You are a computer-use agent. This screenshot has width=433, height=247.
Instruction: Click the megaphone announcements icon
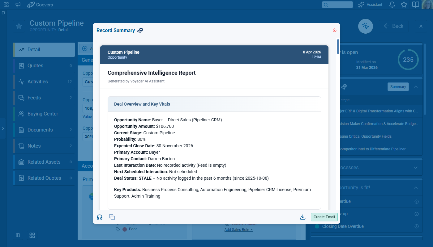[x=18, y=5]
